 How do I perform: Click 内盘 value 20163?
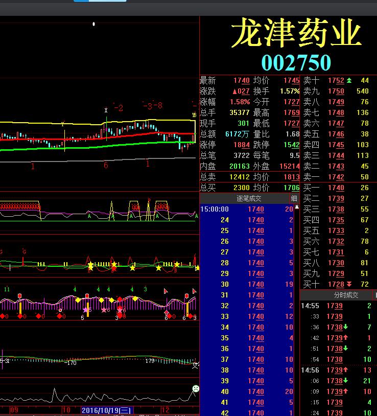[240, 166]
